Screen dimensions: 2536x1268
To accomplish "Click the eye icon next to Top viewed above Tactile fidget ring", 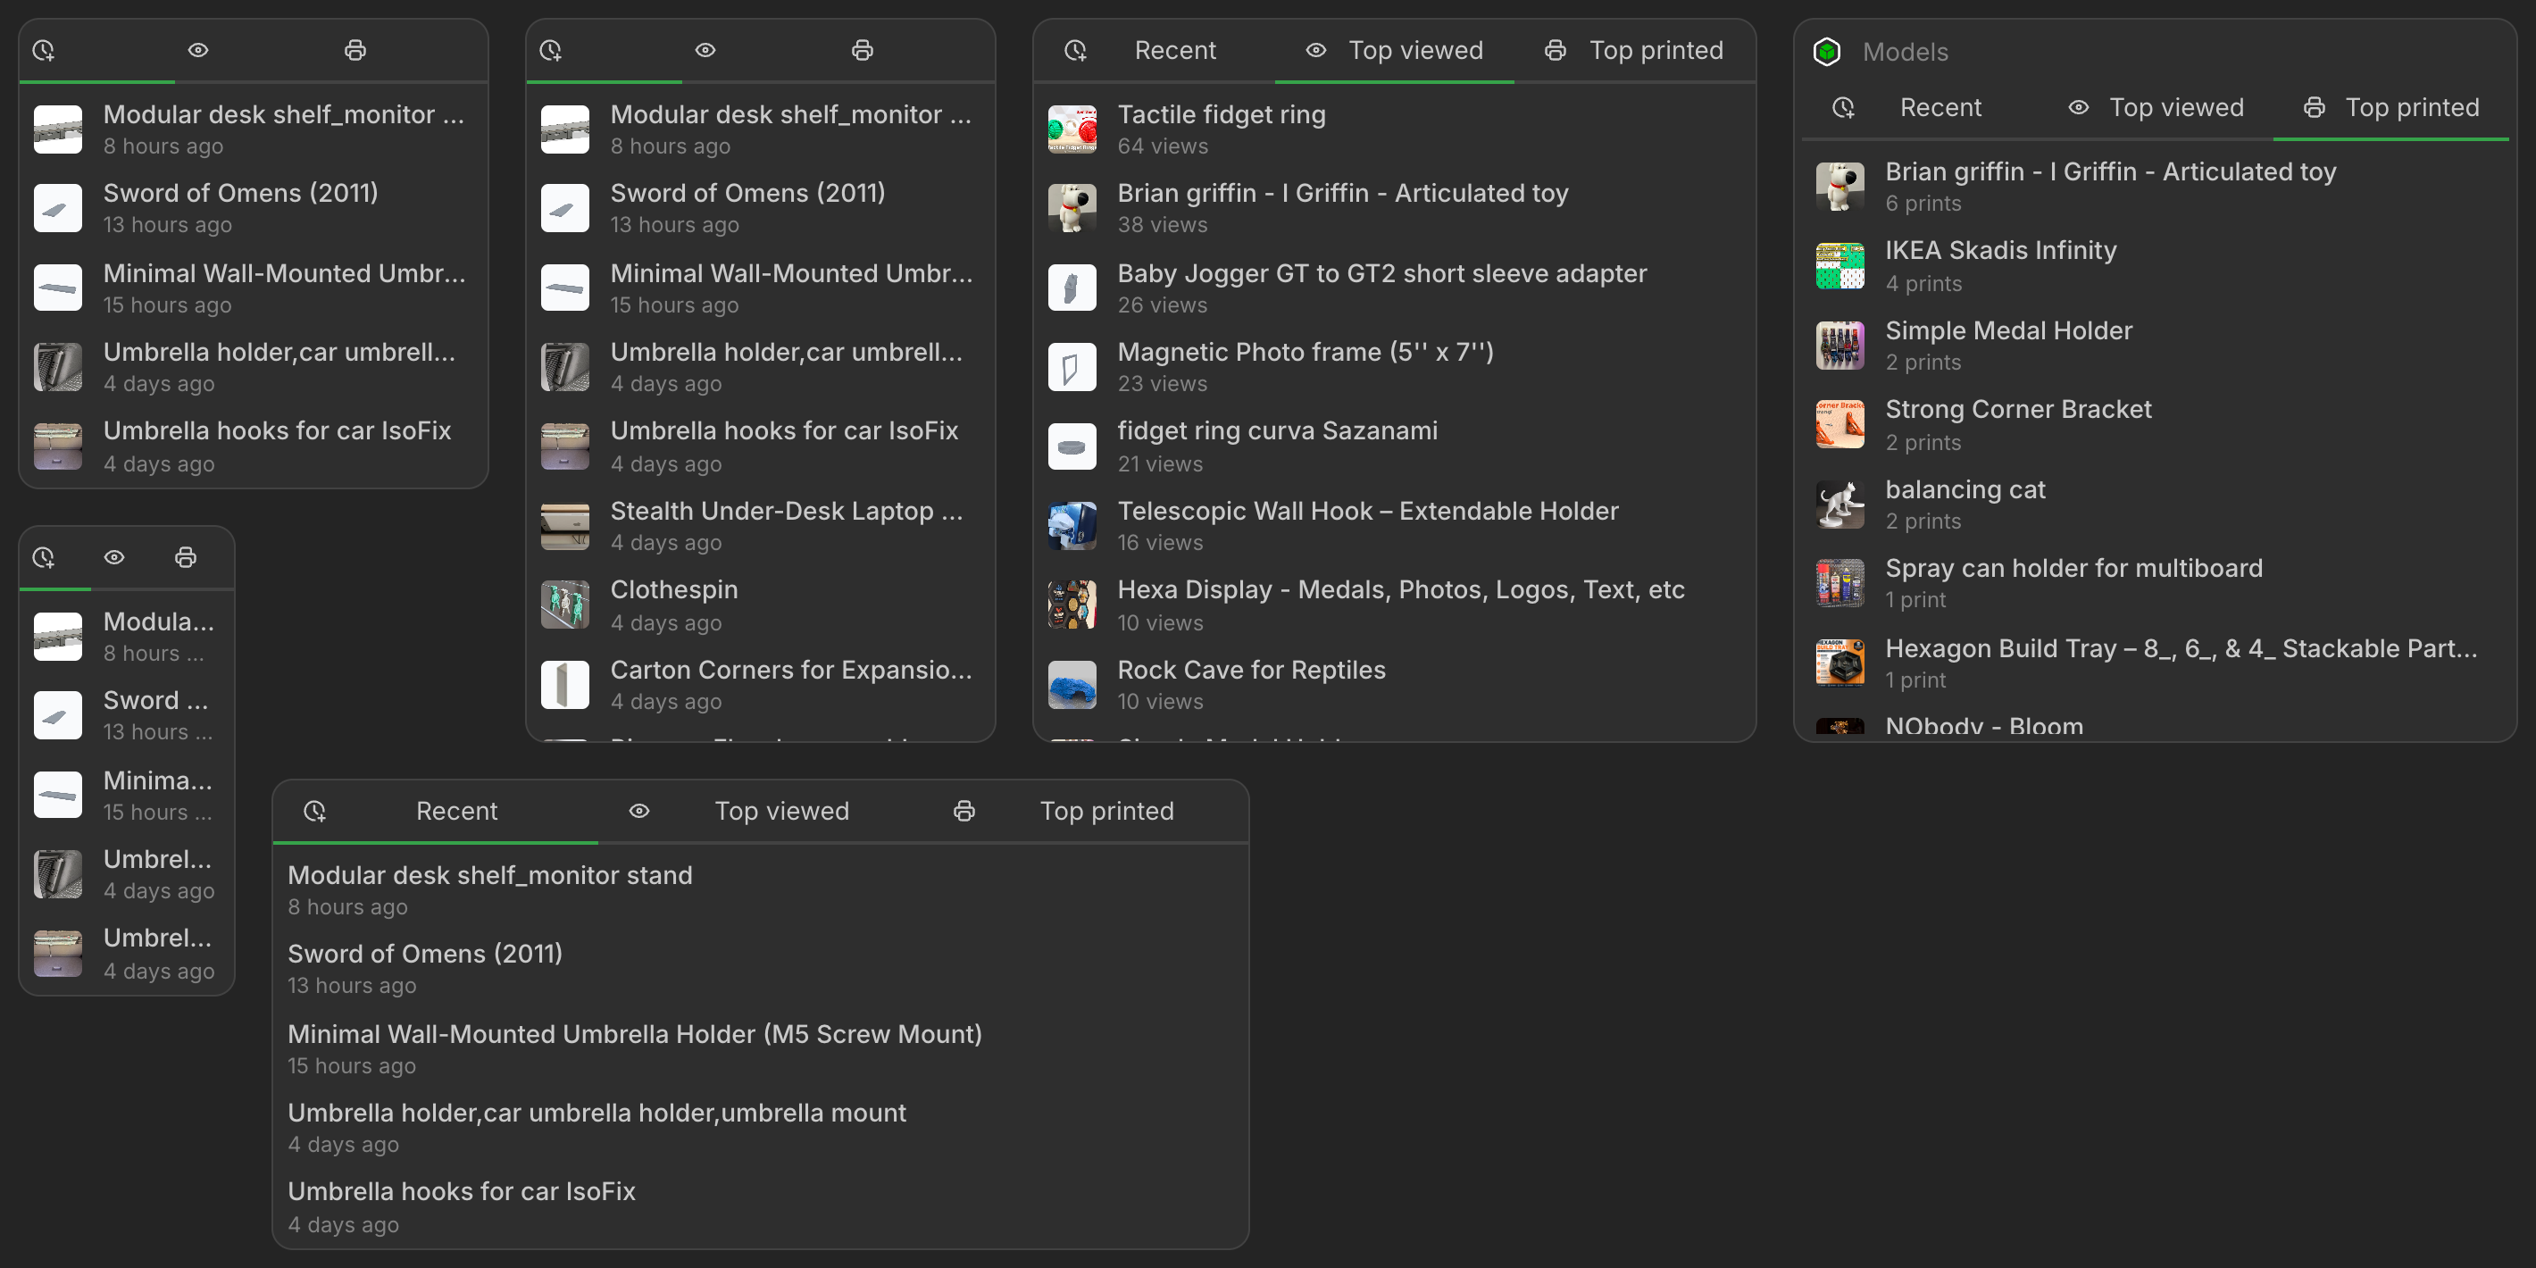I will [1316, 50].
